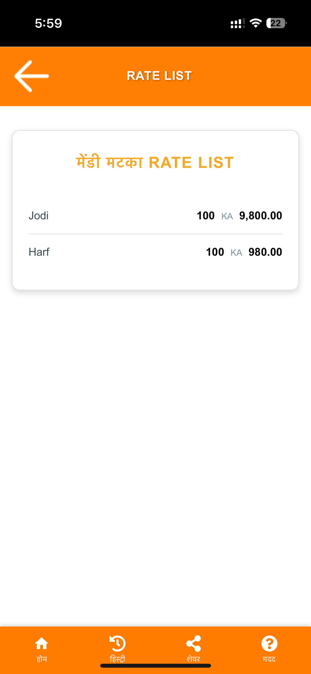Screen dimensions: 311x674
Task: Click the 980.00 Harf payout value
Action: pos(265,252)
